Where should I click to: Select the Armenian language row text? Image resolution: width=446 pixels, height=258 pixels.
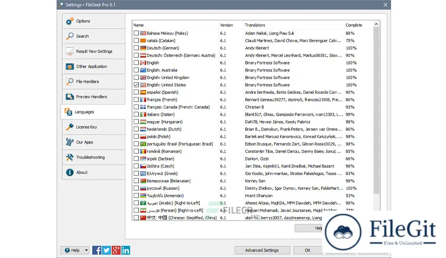pos(165,196)
